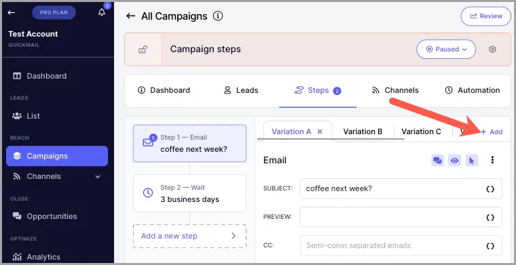Expand the Channels sidebar chevron
Screen dimensions: 516x265
97,177
